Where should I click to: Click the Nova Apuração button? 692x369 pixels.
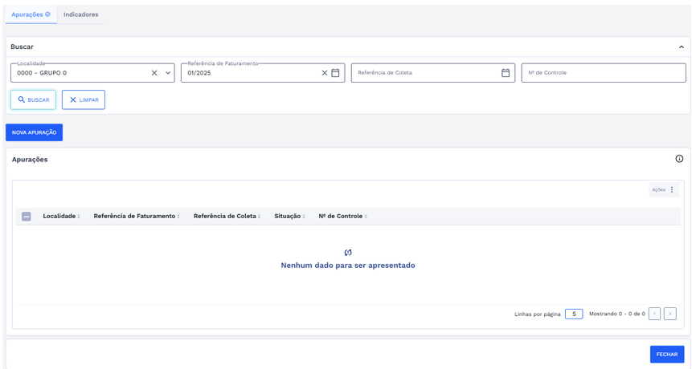coord(34,132)
